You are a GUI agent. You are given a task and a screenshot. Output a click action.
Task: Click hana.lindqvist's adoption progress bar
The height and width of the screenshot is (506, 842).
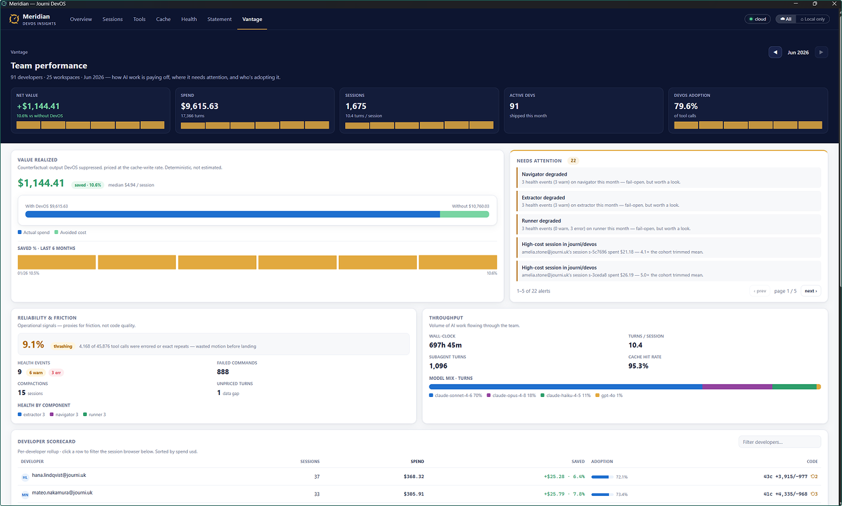pos(602,477)
